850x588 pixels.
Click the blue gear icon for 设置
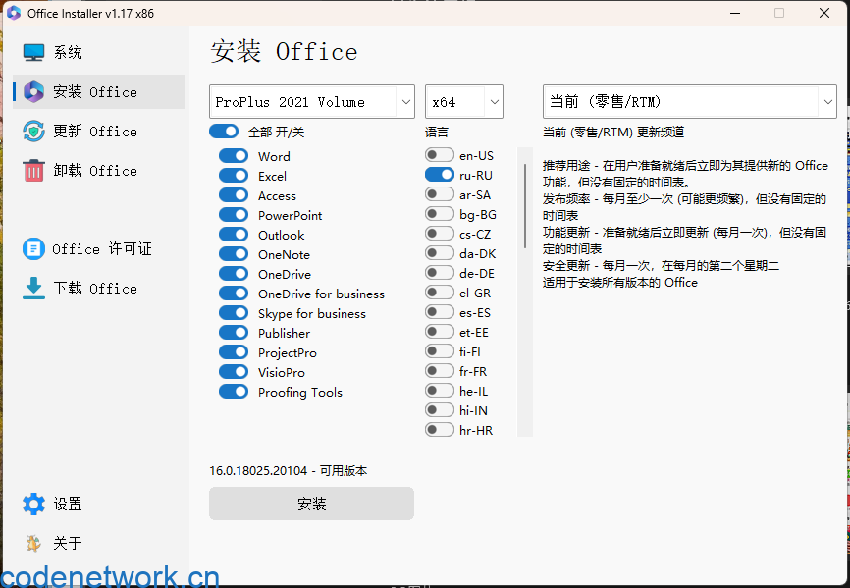(x=33, y=504)
